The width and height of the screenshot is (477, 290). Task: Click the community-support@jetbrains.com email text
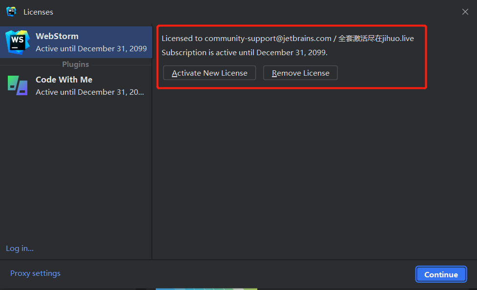pyautogui.click(x=268, y=39)
